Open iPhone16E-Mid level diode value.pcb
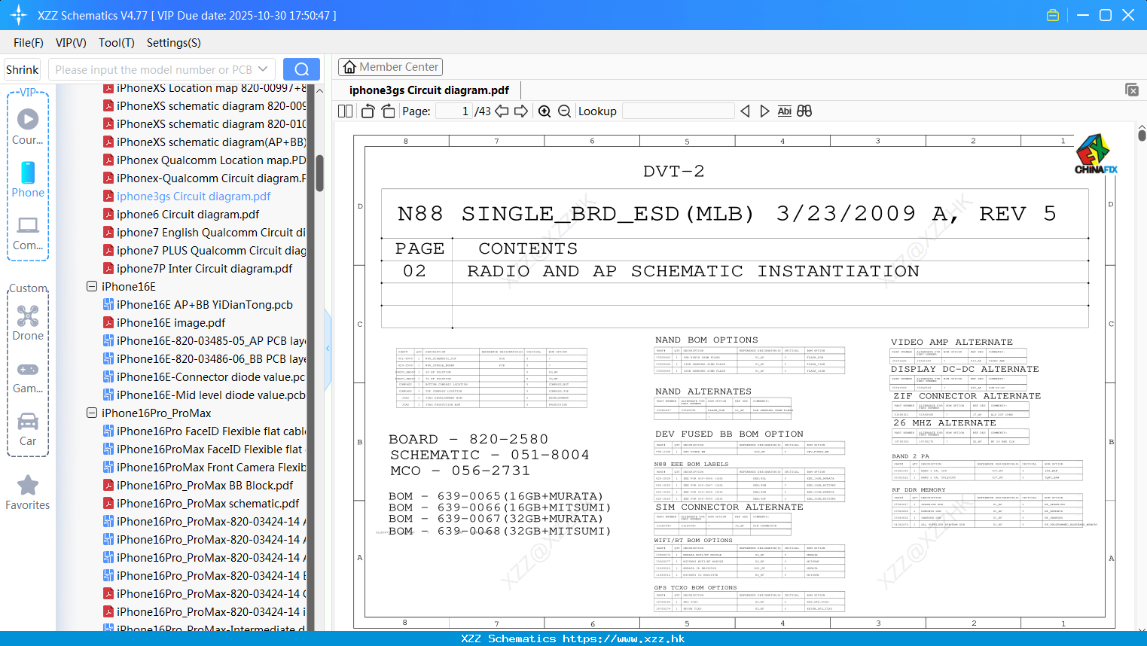This screenshot has height=646, width=1147. pyautogui.click(x=205, y=395)
